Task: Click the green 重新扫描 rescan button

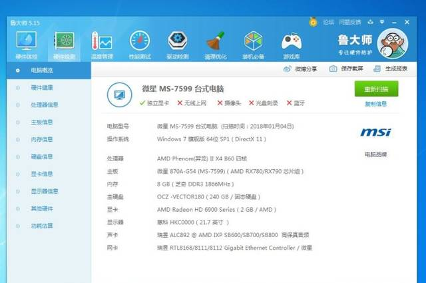Action: [376, 89]
